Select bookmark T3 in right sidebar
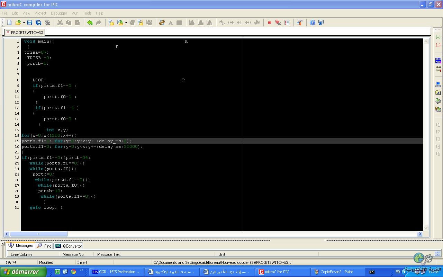This screenshot has height=277, width=443. point(438,139)
